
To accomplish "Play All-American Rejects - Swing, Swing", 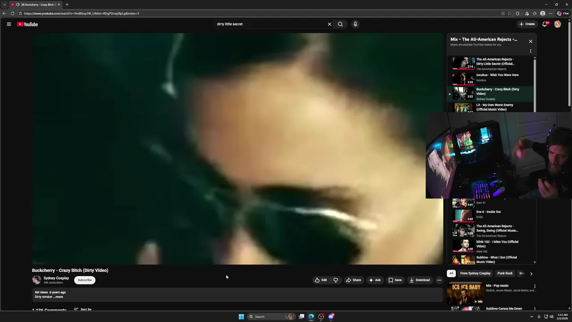I will (491, 230).
